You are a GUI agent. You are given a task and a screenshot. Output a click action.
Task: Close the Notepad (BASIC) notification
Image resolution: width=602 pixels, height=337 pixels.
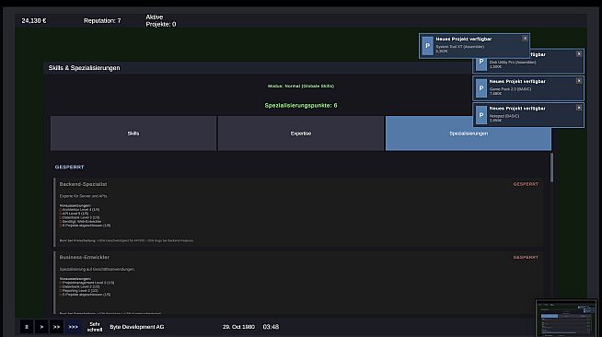point(579,108)
